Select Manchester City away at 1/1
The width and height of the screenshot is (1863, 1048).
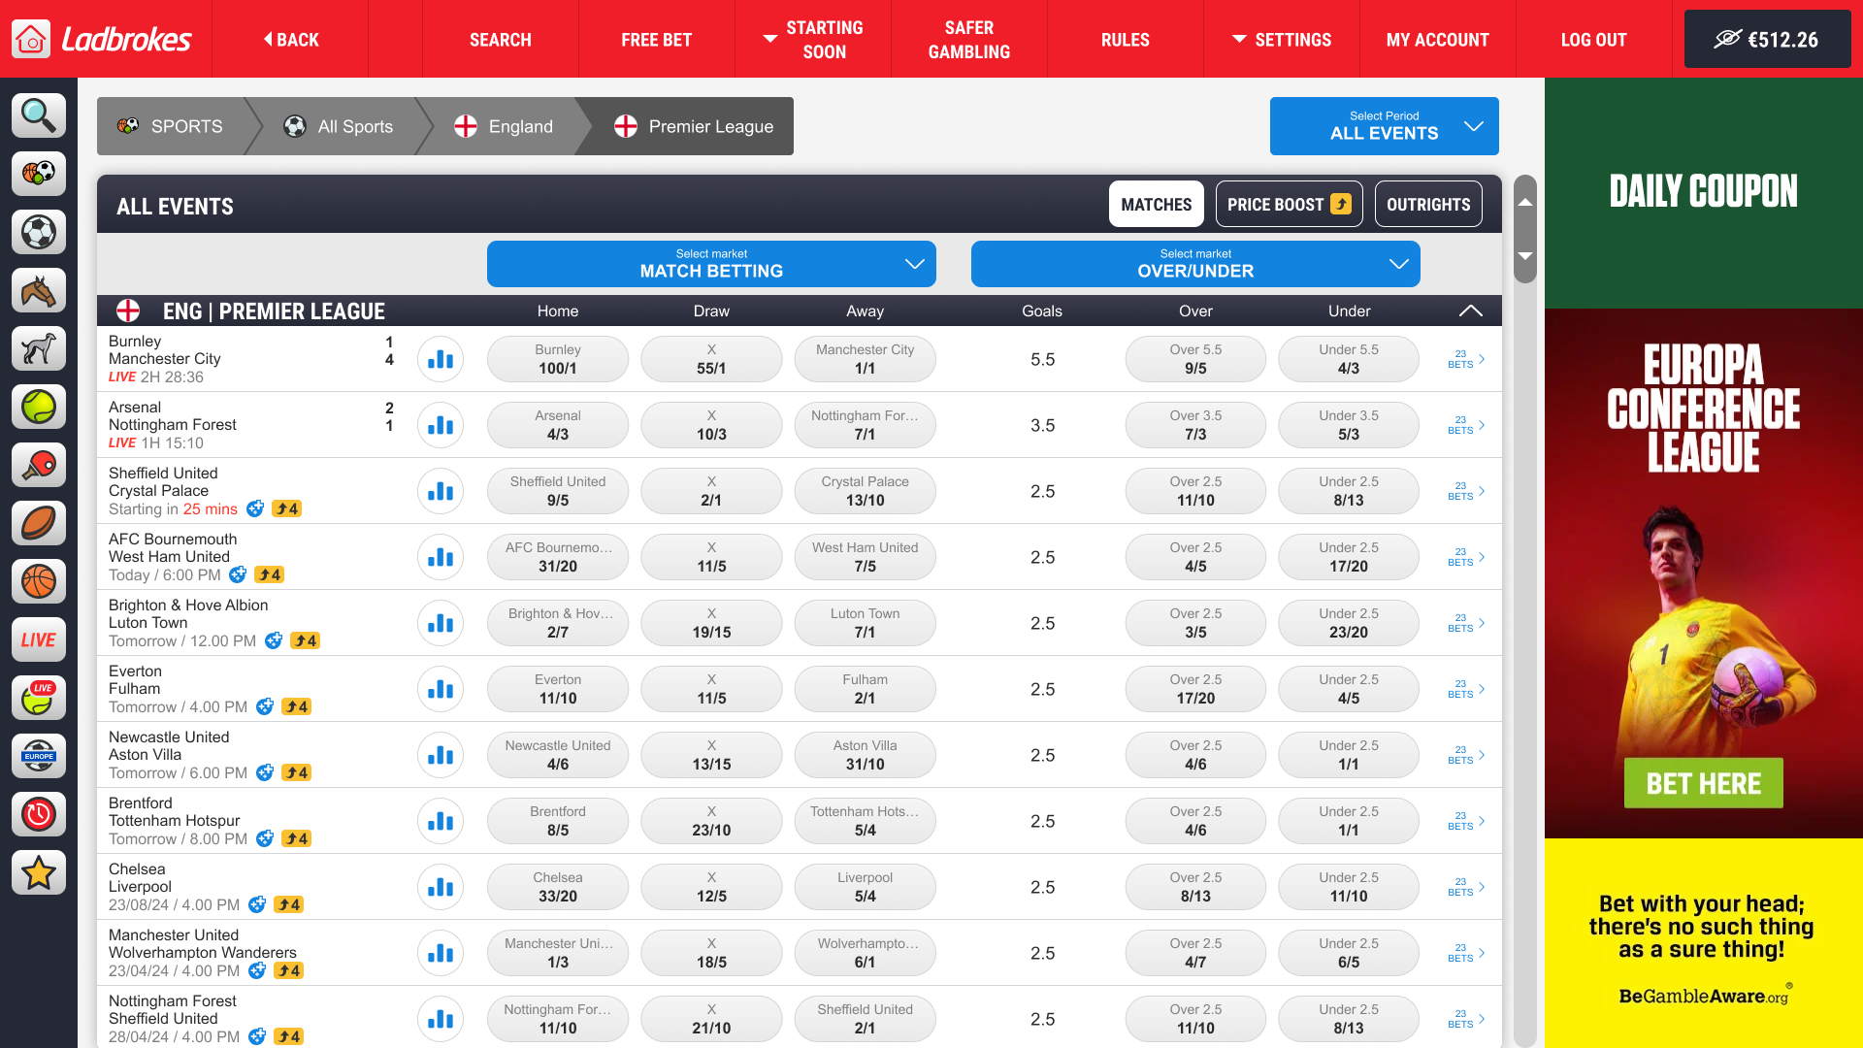[865, 359]
